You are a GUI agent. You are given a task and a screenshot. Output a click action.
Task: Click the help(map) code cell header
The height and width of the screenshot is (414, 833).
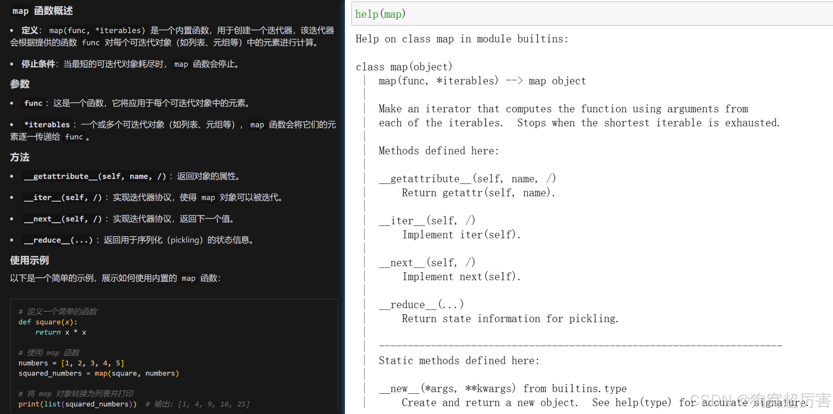coord(380,14)
